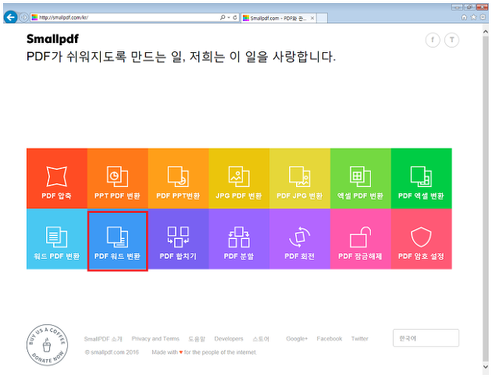The image size is (492, 378).
Task: Open the JPG PDF 변환 tile
Action: coord(239,178)
